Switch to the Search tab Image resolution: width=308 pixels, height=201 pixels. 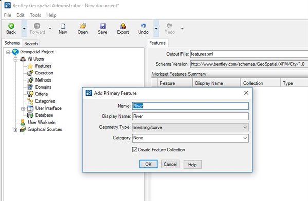(31, 43)
